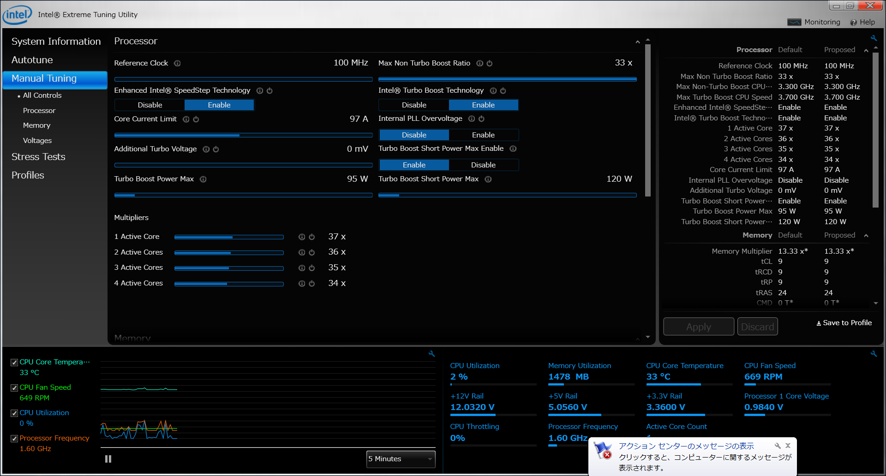Uncheck the CPU Fan Speed checkbox

click(x=14, y=388)
